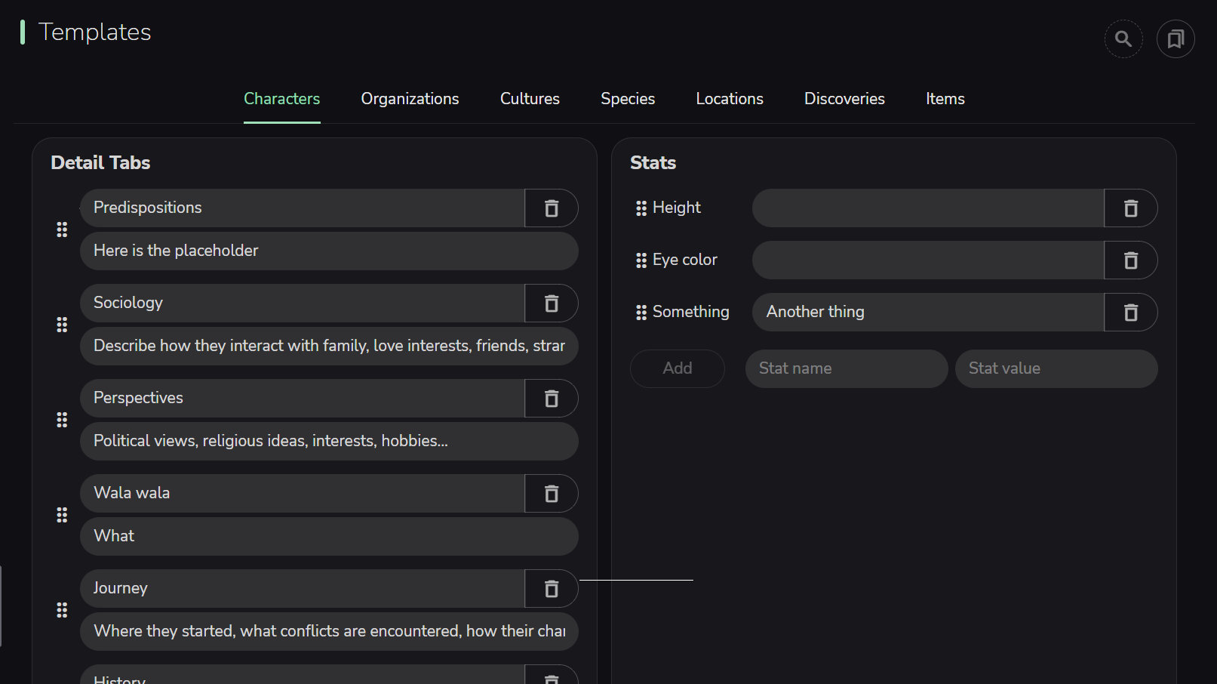
Task: Click the Stat value input field
Action: click(x=1056, y=368)
